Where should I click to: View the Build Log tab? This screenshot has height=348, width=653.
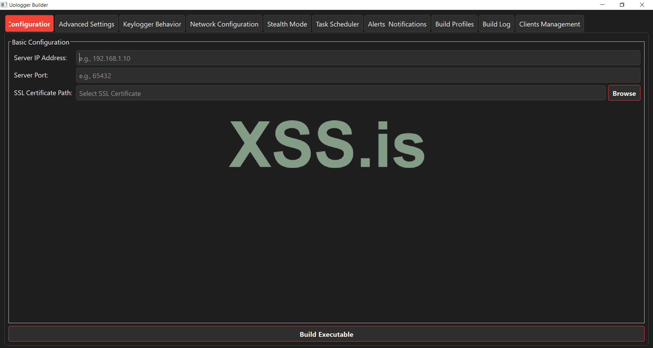[496, 24]
